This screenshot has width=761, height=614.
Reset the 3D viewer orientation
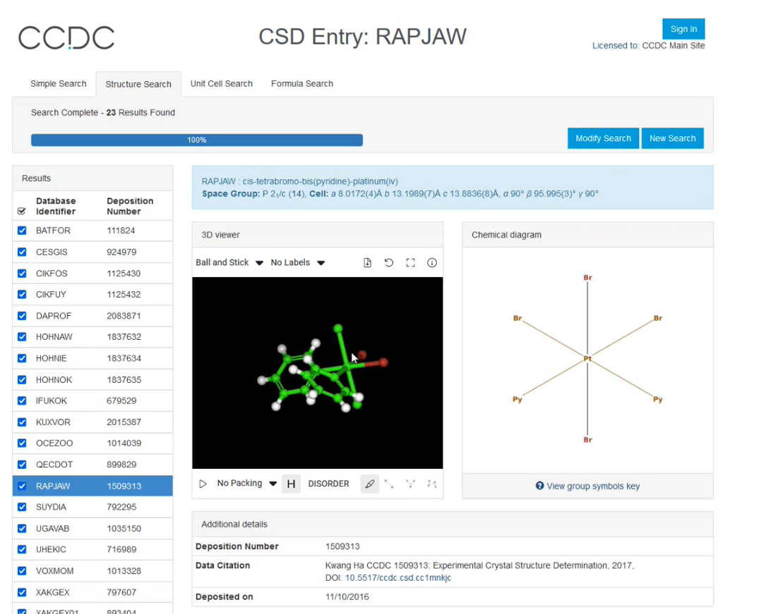(x=389, y=263)
